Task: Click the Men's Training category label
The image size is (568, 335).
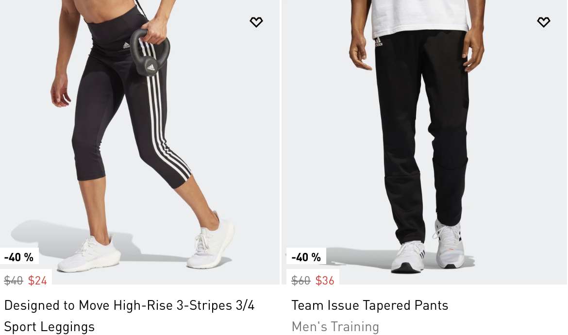Action: (x=335, y=327)
